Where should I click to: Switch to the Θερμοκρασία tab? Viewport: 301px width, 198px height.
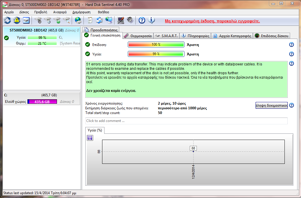click(x=138, y=36)
